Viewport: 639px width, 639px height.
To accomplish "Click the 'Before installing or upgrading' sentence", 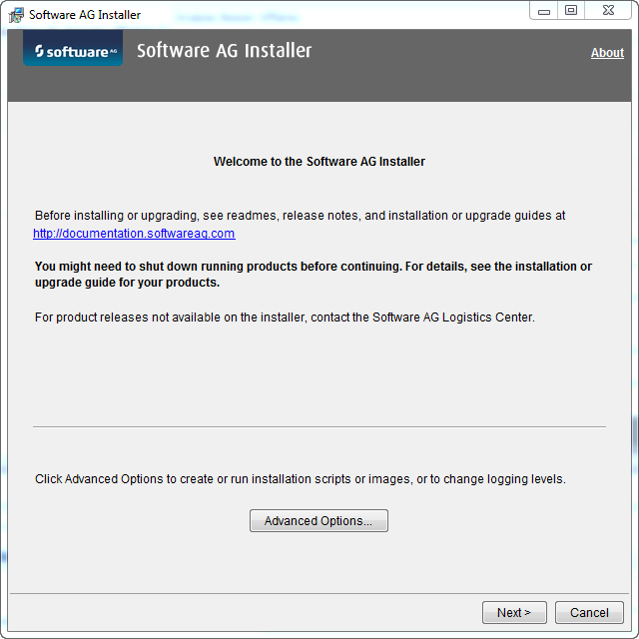I will tap(300, 216).
